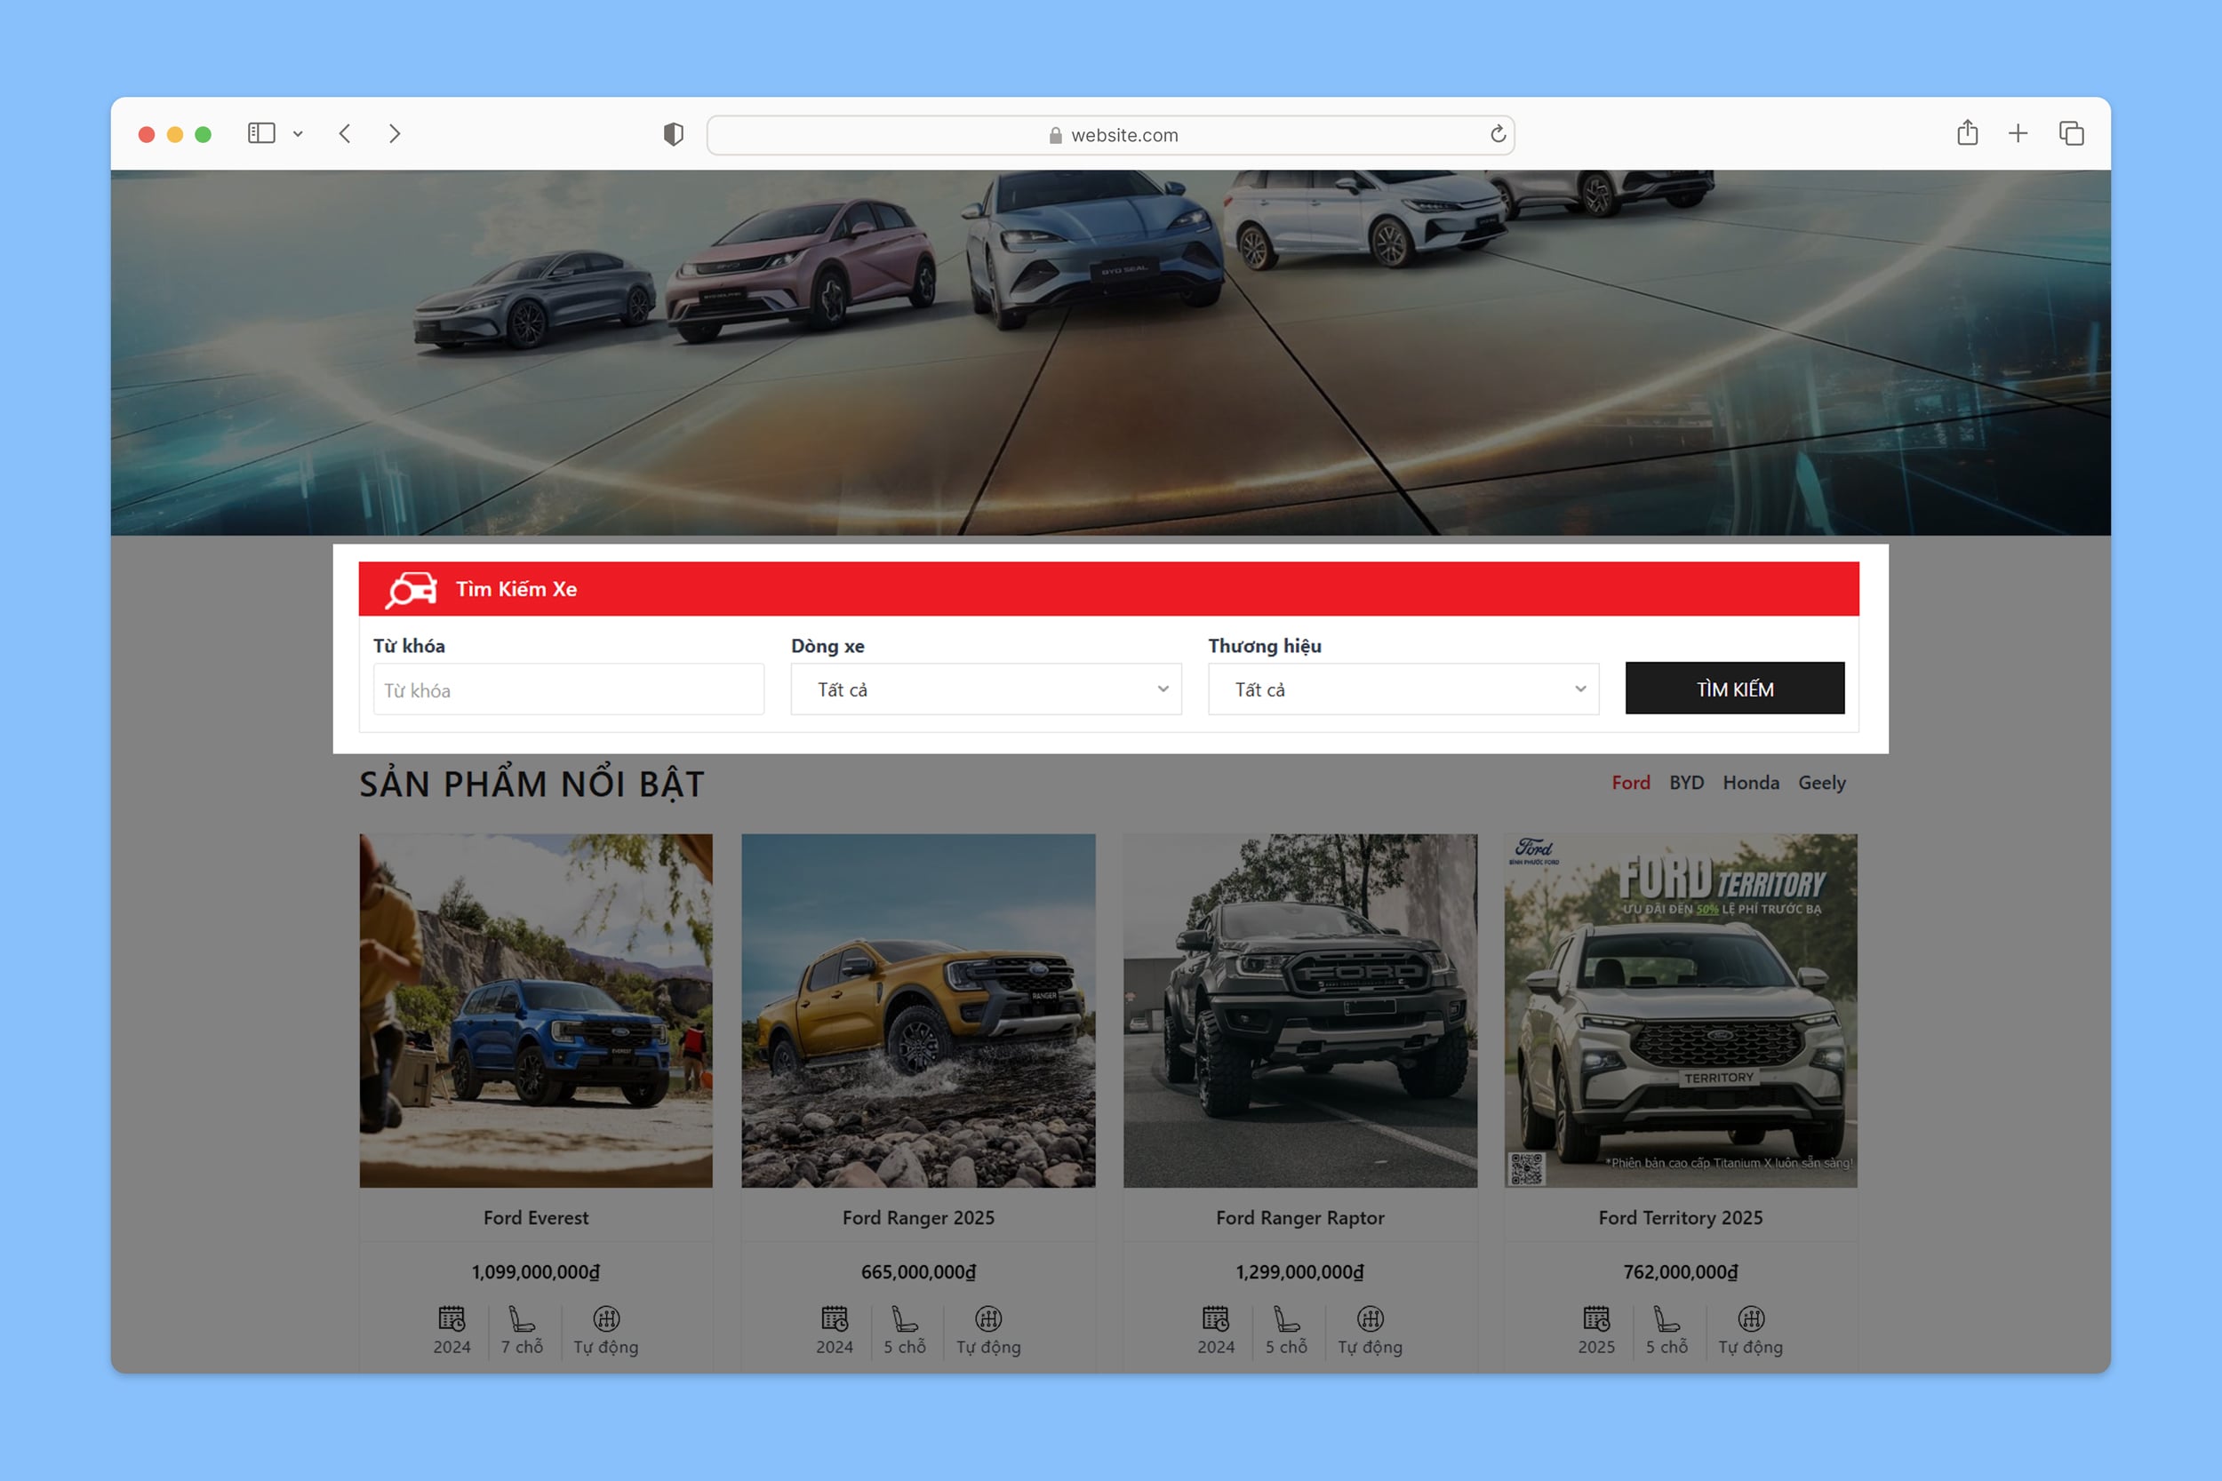
Task: Open the Ford Ranger Raptor product link
Action: [x=1300, y=1218]
